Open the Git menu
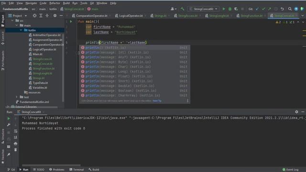This screenshot has width=306, height=172. pyautogui.click(x=92, y=3)
